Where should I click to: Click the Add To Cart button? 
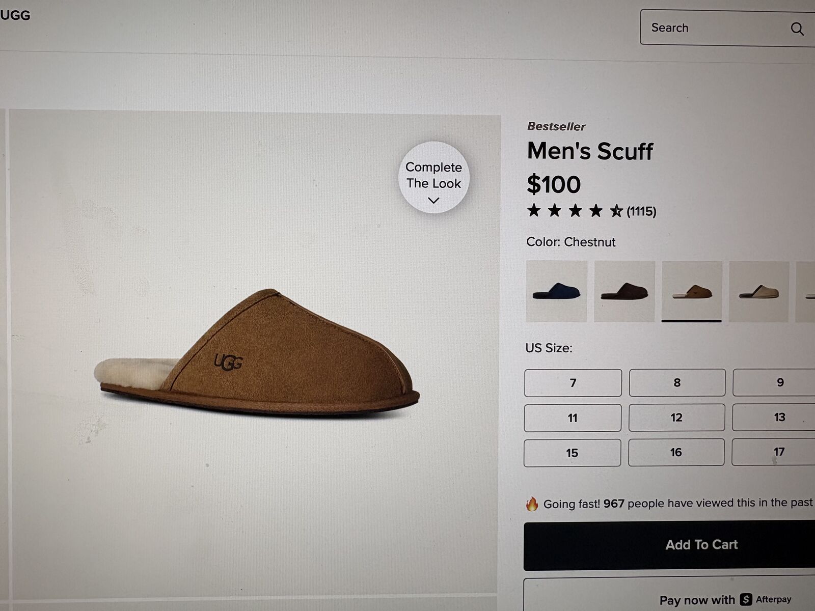(x=701, y=545)
